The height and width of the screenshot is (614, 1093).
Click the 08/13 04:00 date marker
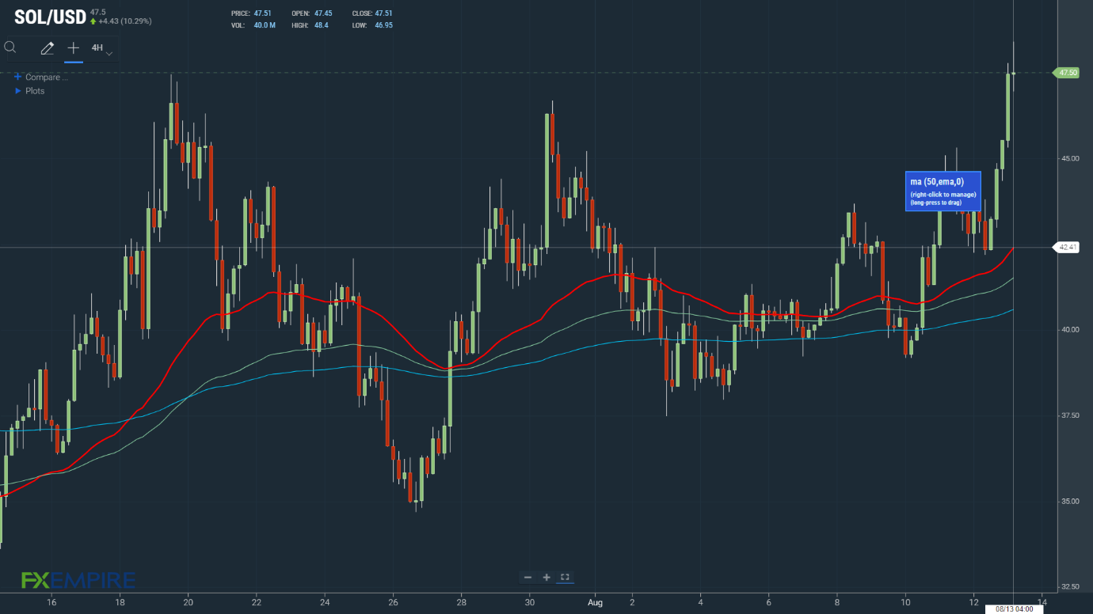(1014, 608)
